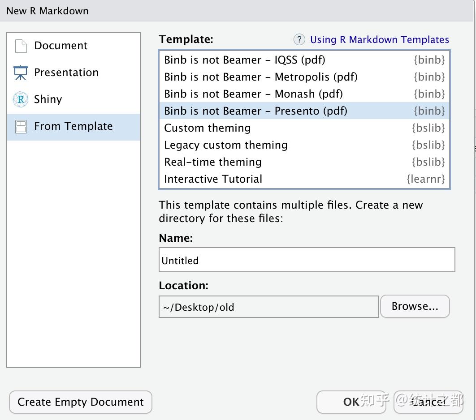Screen dimensions: 476x420
Task: Select Binb is not Beamer IQSS template
Action: (x=244, y=60)
